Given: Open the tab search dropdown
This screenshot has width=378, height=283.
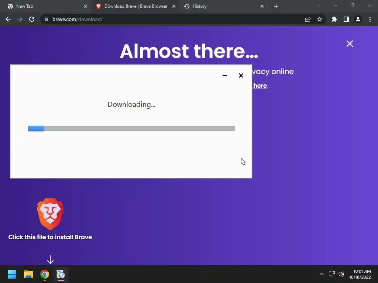Looking at the screenshot, I should pyautogui.click(x=319, y=5).
